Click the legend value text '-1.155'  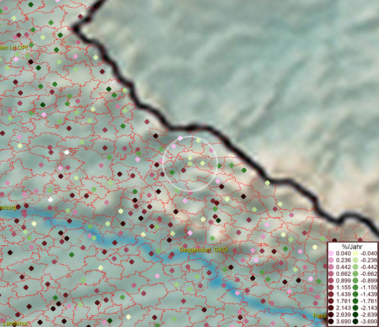[369, 287]
